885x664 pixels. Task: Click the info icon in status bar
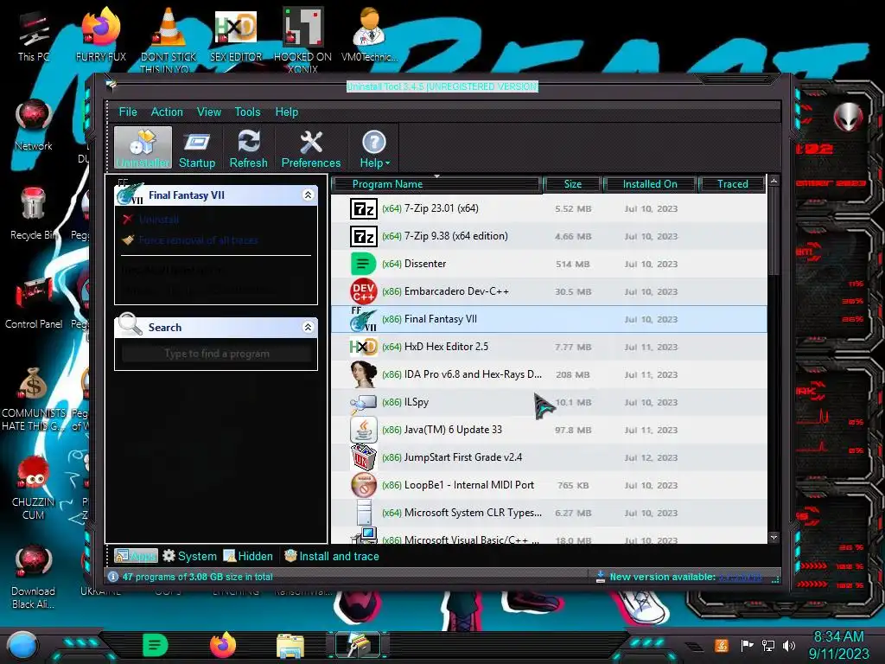click(113, 577)
